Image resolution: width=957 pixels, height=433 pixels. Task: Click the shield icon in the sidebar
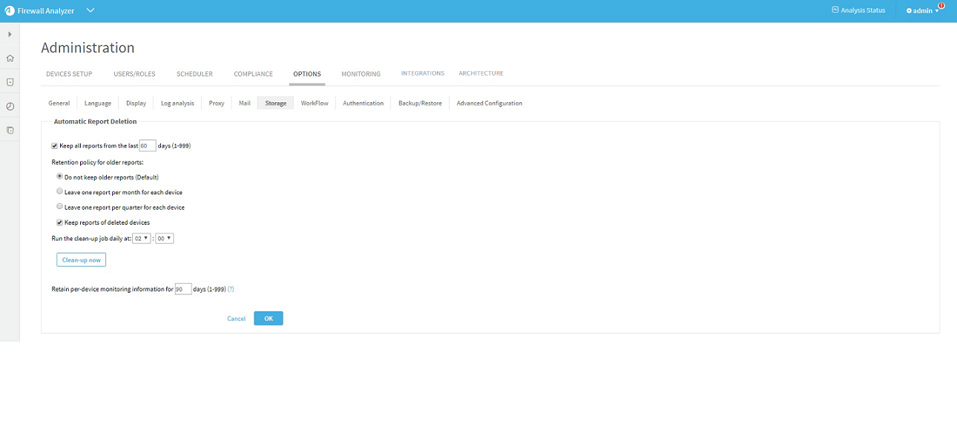click(x=10, y=82)
